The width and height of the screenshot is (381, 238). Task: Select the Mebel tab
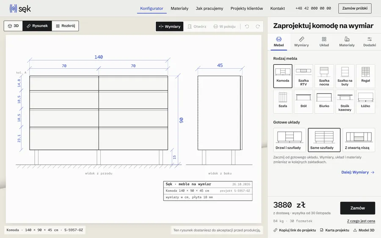coord(279,42)
